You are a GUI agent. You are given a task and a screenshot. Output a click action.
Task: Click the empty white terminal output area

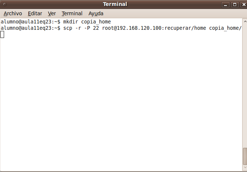pos(121,101)
